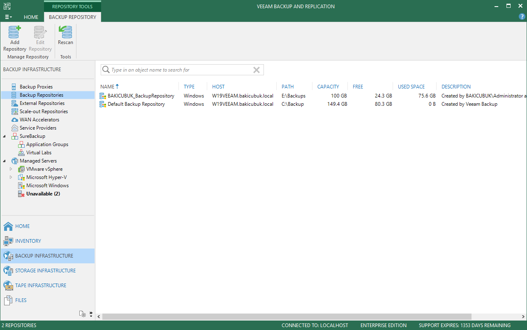Select Default Backup Repository row

[312, 104]
